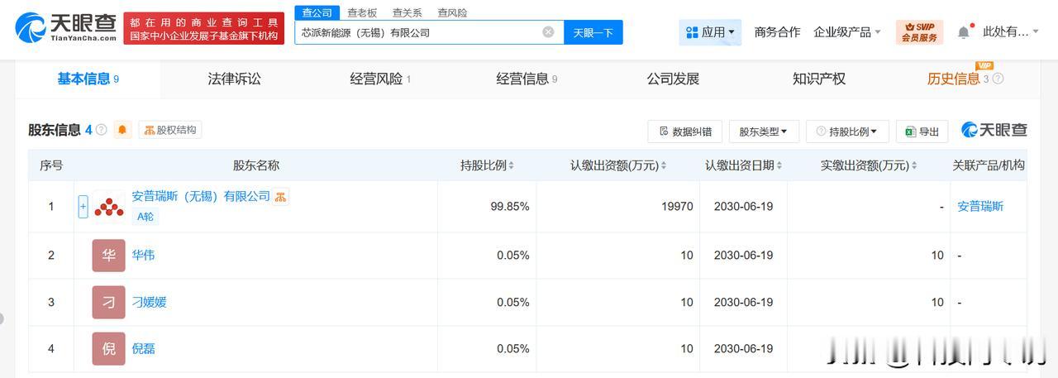Open the 知识产权 tab
Viewport: 1058px width, 378px height.
tap(819, 79)
